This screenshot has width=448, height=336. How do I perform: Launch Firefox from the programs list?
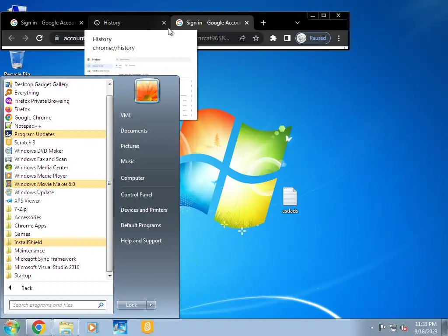pyautogui.click(x=56, y=109)
